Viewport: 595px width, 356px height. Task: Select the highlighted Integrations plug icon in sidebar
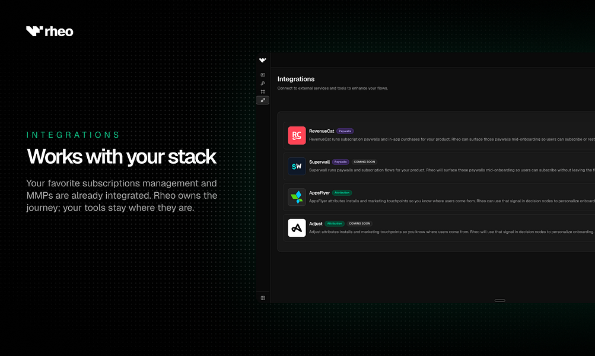point(263,100)
